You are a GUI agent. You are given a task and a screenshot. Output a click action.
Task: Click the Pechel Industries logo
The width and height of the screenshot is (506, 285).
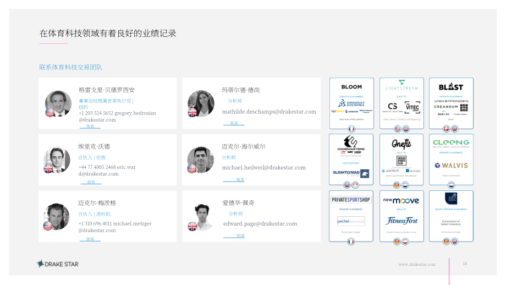(351, 221)
